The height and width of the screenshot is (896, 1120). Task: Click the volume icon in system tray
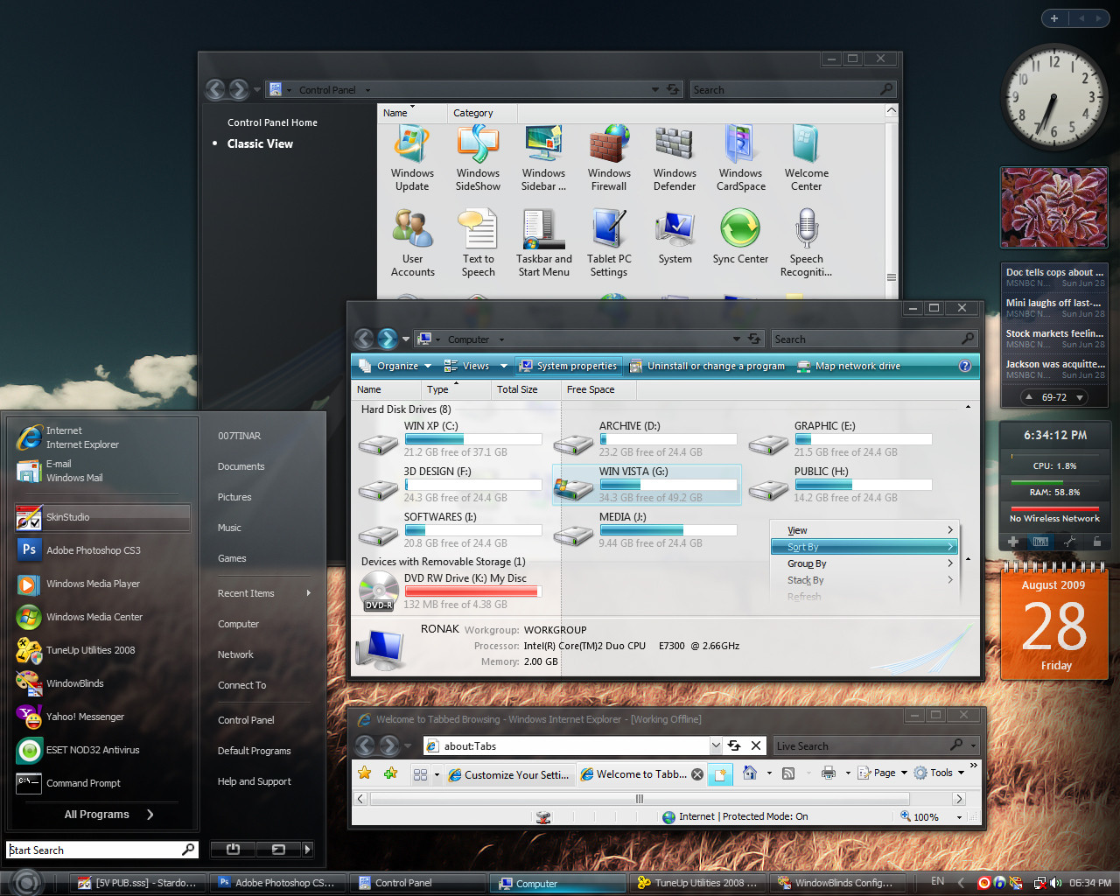pyautogui.click(x=1056, y=882)
